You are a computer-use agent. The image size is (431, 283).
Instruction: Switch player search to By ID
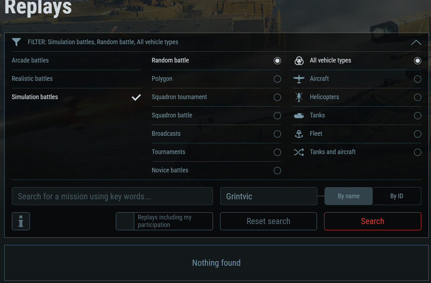coord(396,196)
